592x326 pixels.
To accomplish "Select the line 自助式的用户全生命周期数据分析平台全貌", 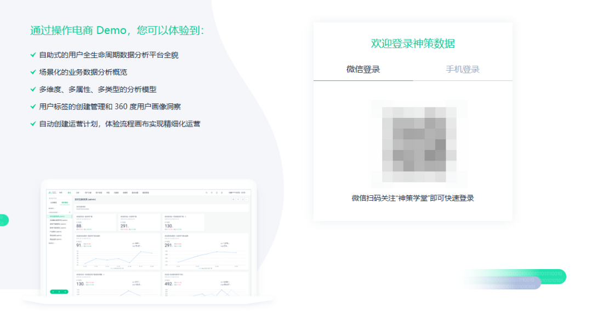I will click(109, 55).
